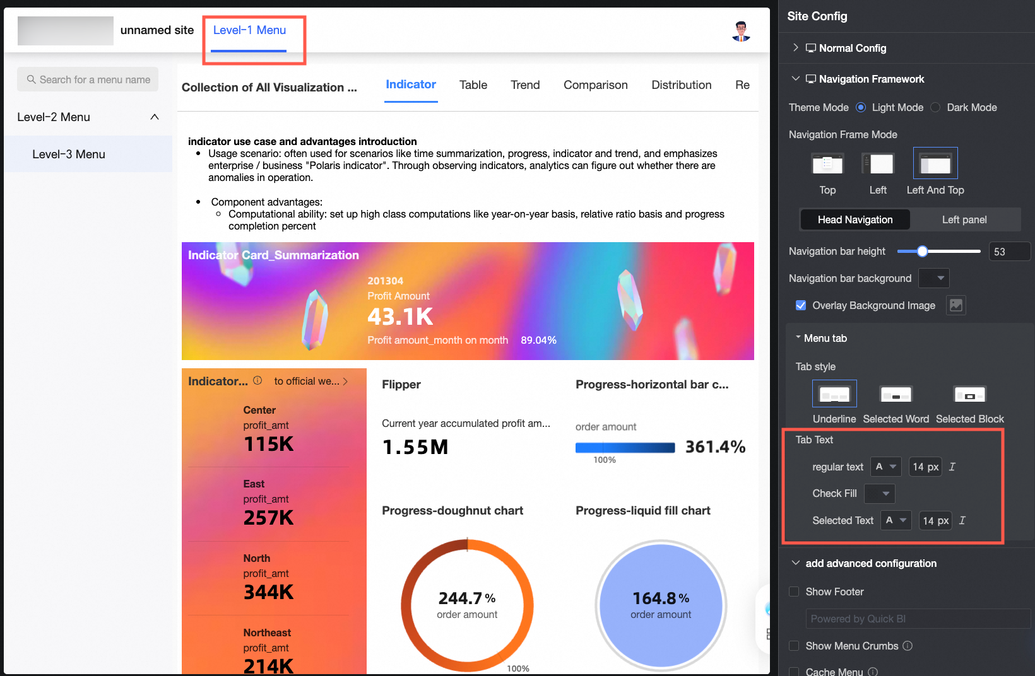The height and width of the screenshot is (676, 1035).
Task: Click the "Indicator Card_Summarization" heading
Action: [x=273, y=255]
